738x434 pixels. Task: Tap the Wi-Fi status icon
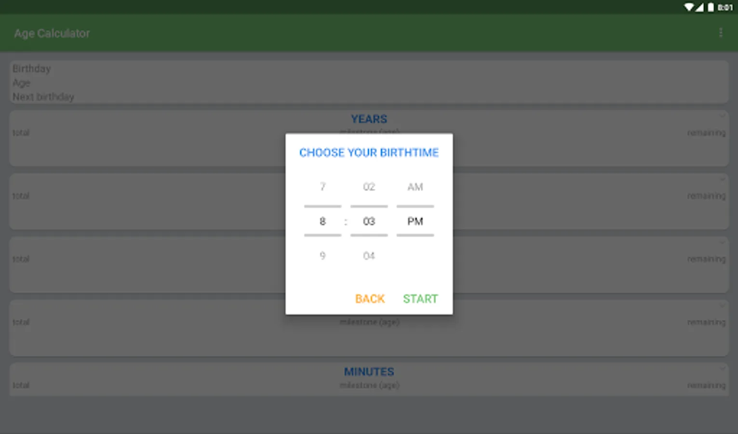click(689, 7)
